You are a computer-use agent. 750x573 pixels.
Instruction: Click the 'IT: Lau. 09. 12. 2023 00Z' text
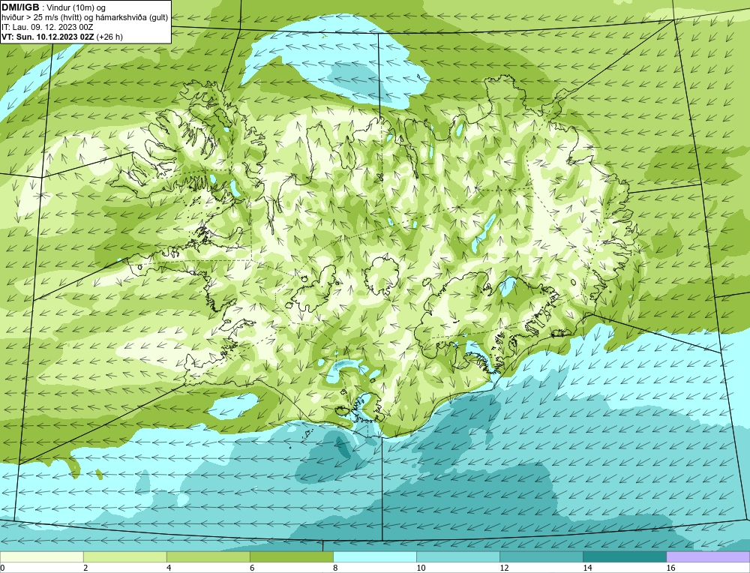47,27
